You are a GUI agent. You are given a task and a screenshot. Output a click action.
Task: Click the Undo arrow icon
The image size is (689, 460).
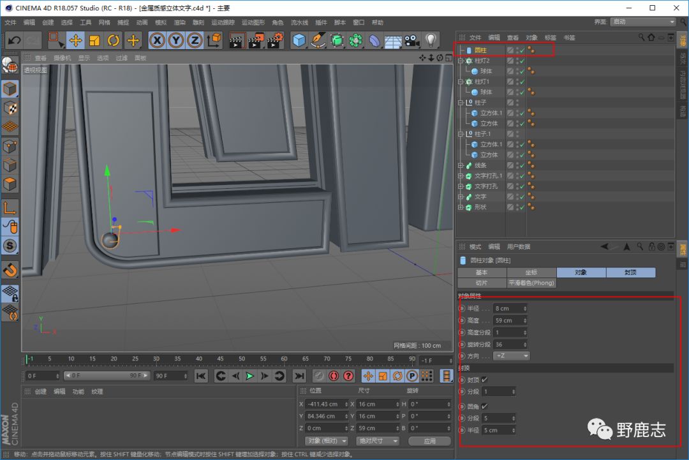[x=14, y=41]
